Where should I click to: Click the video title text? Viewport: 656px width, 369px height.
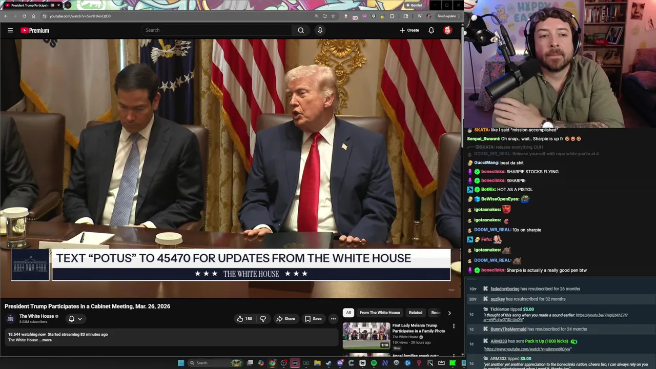[88, 306]
